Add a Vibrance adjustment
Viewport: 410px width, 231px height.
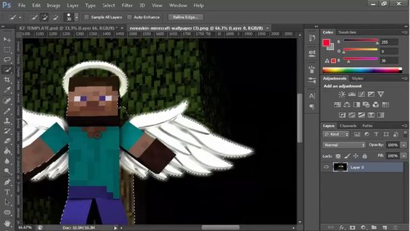(x=381, y=94)
